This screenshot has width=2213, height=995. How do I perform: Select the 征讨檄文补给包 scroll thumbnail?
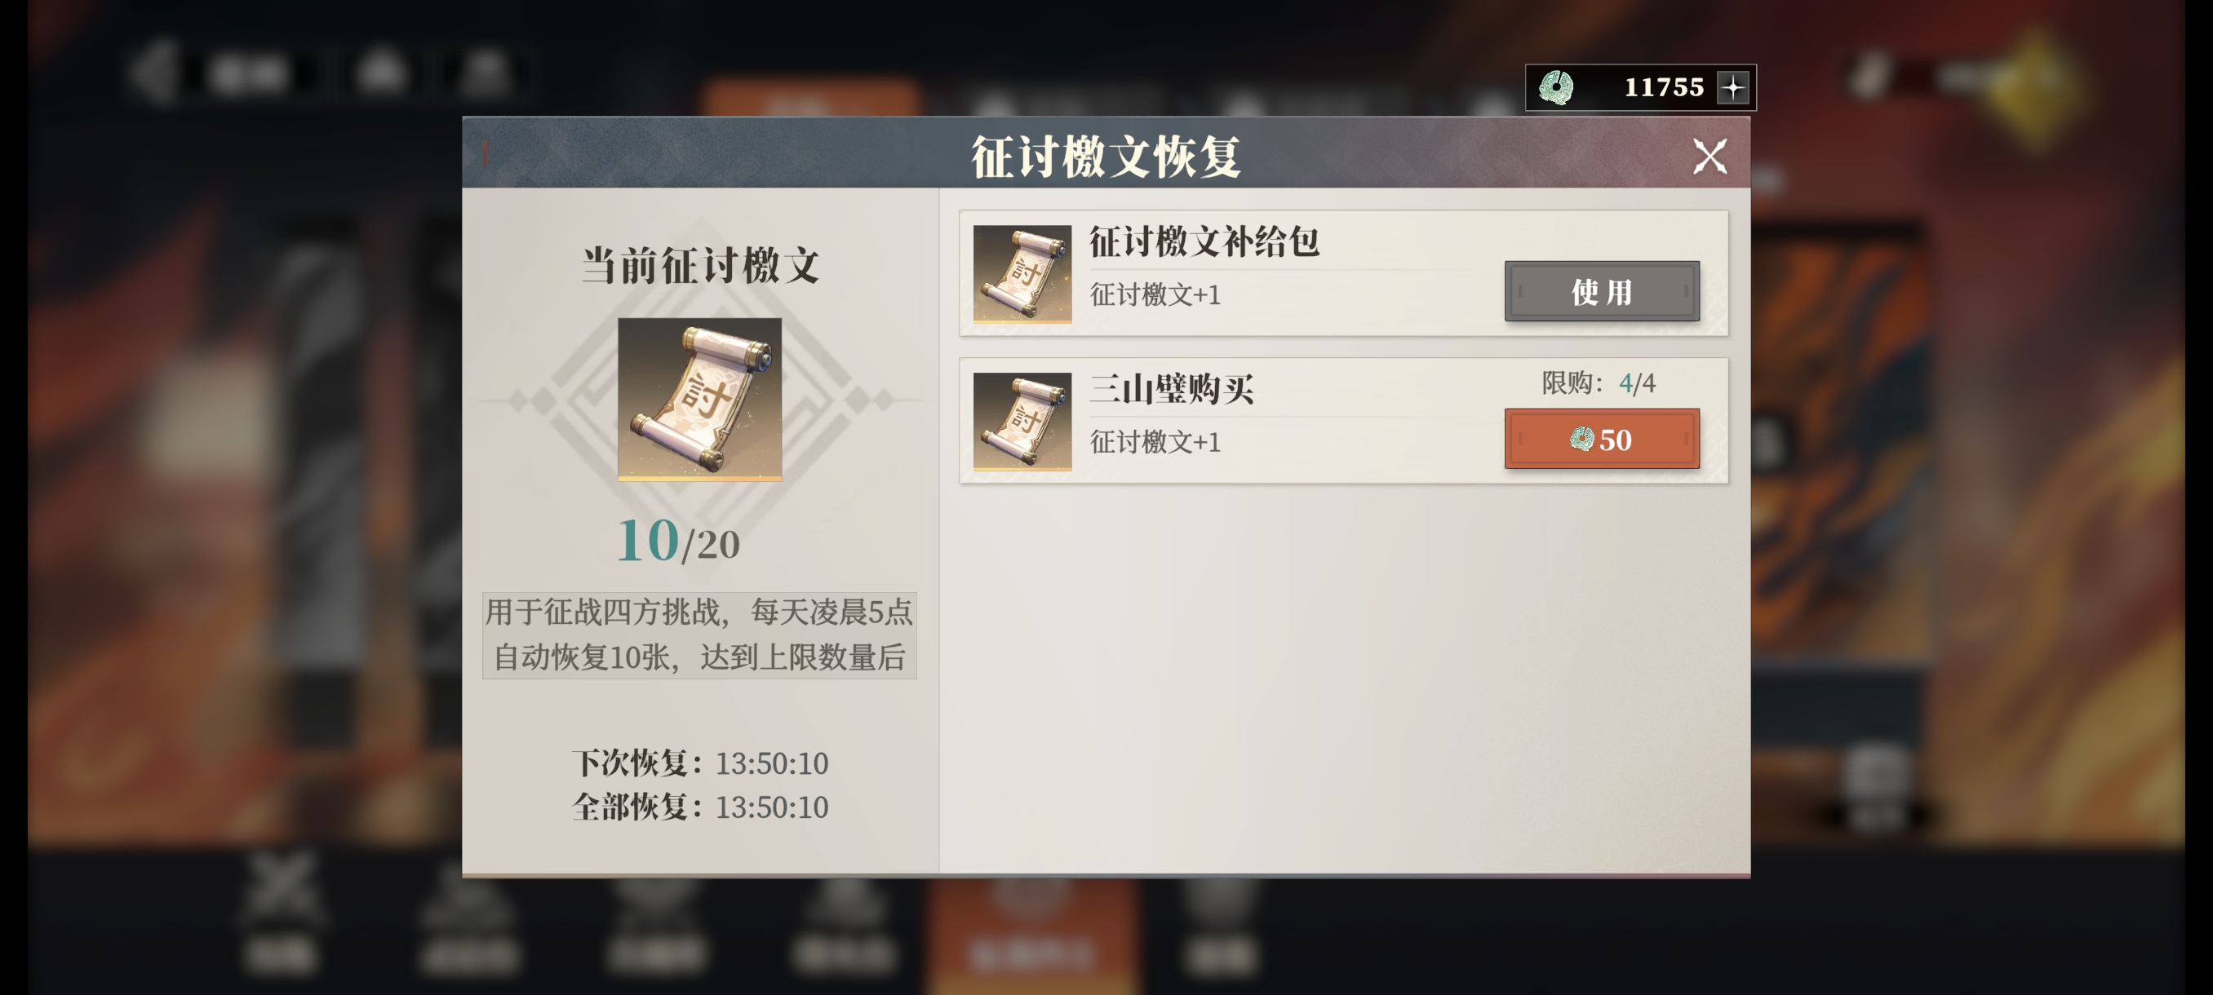tap(1022, 274)
